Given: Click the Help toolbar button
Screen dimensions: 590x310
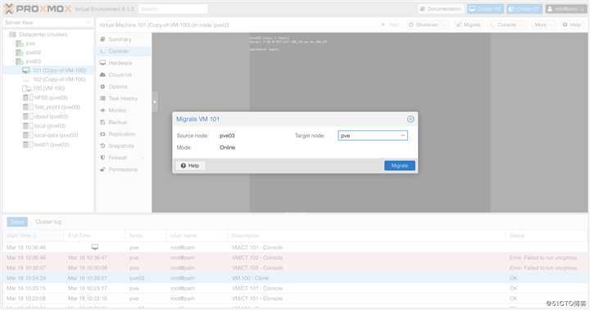Looking at the screenshot, I should tap(572, 25).
